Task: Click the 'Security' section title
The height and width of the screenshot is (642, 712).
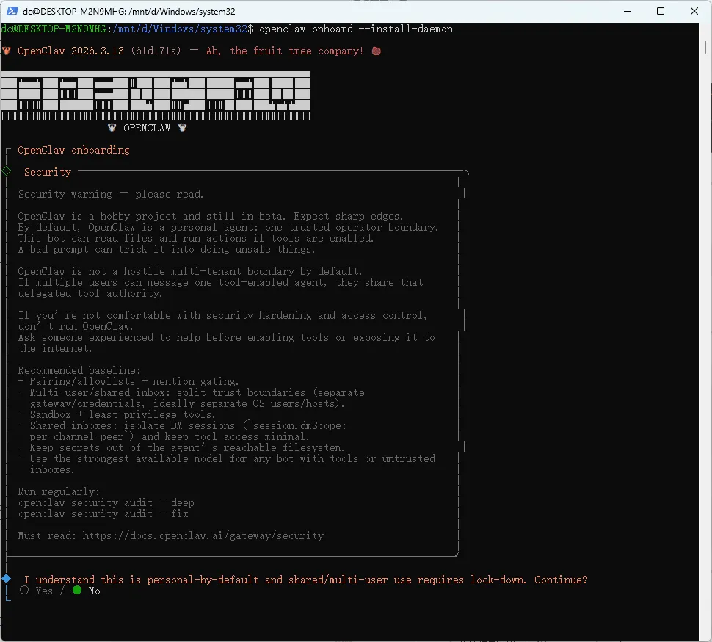Action: pyautogui.click(x=48, y=172)
